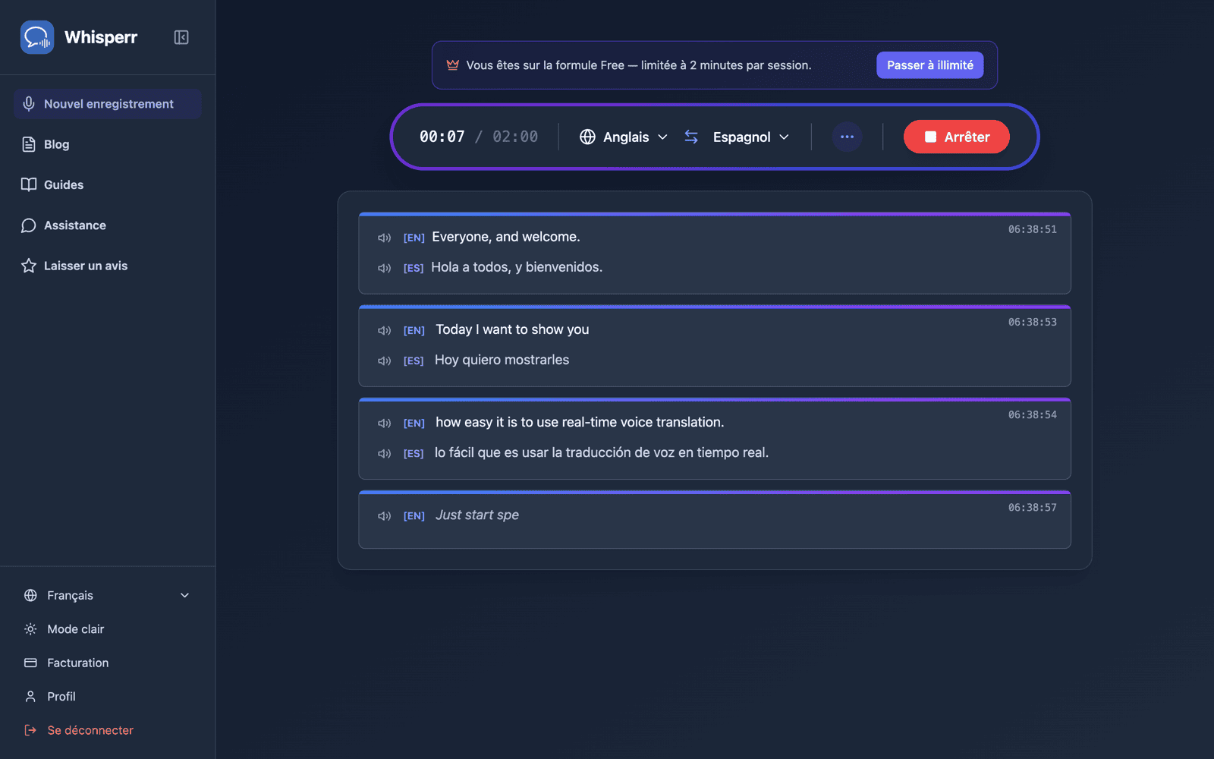Play audio for 'Today I want to show you'
Image resolution: width=1214 pixels, height=759 pixels.
385,330
